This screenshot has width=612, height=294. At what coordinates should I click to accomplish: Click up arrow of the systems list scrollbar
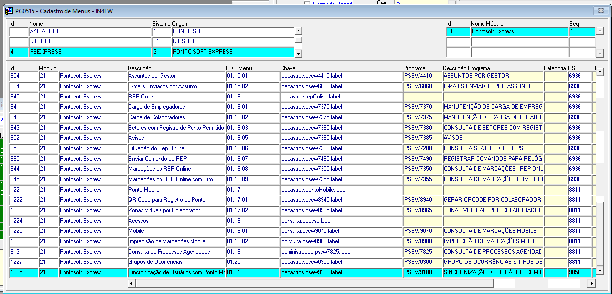click(x=298, y=31)
